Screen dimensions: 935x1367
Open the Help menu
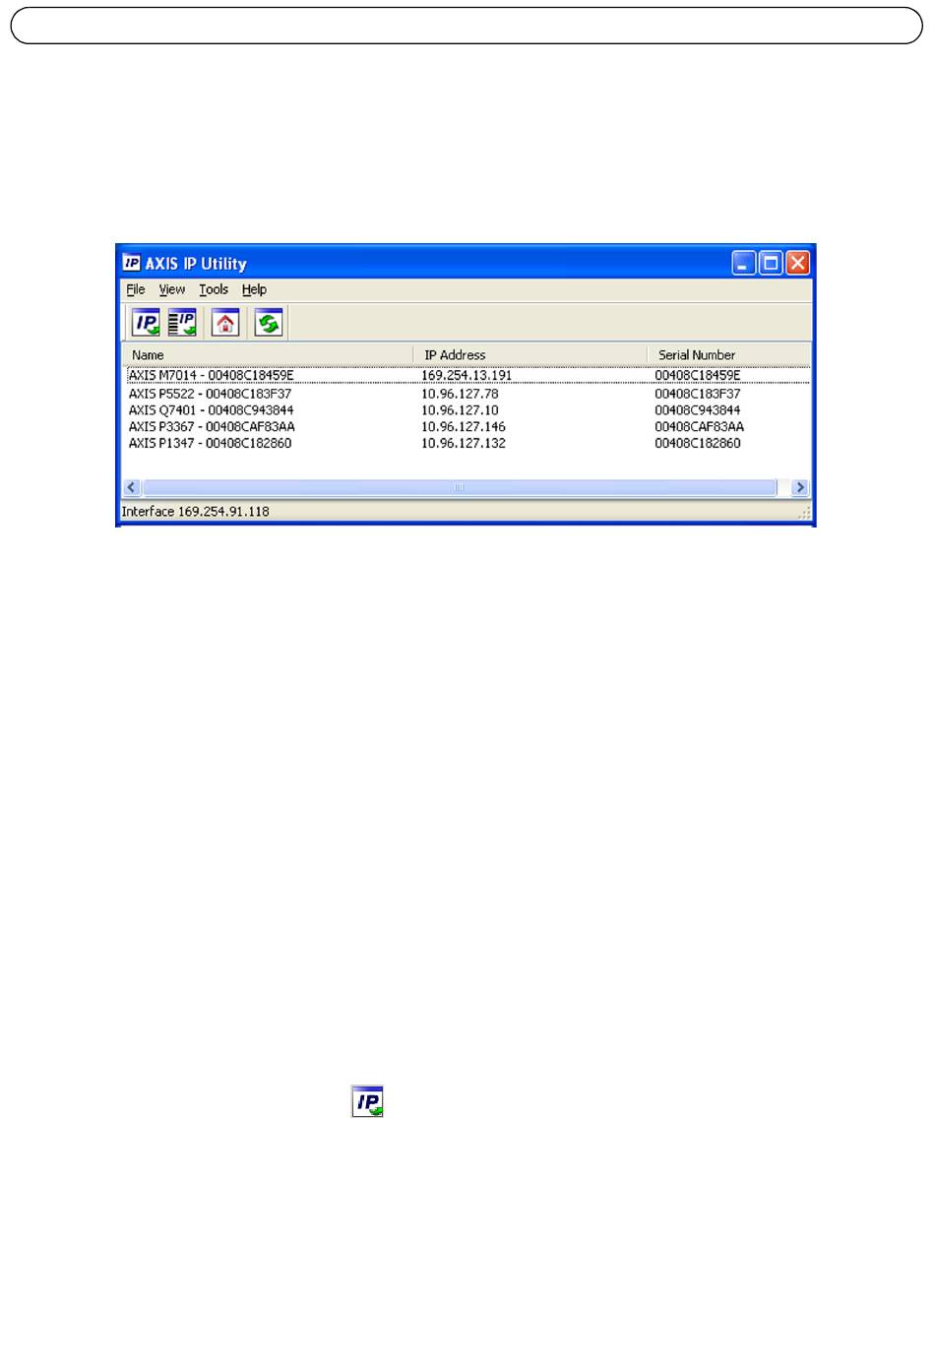[x=254, y=289]
